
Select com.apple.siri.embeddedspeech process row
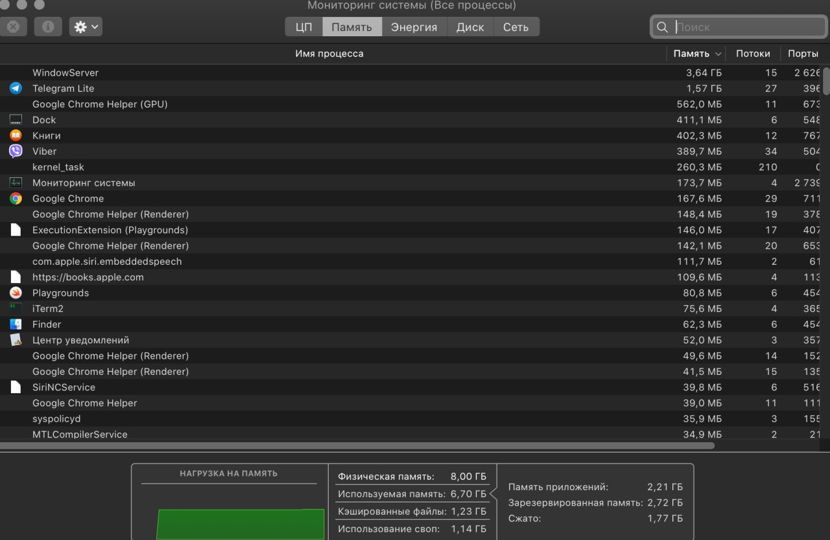click(411, 262)
